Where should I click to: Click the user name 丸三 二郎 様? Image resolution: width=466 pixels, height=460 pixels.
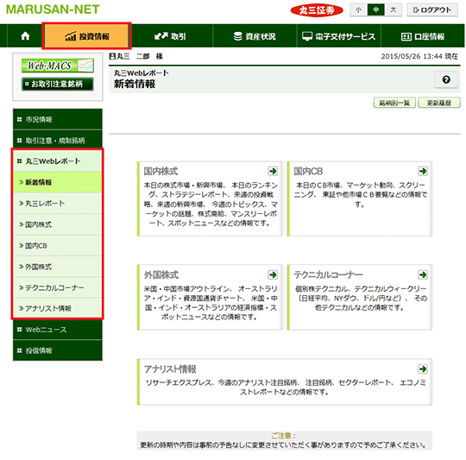pyautogui.click(x=136, y=56)
